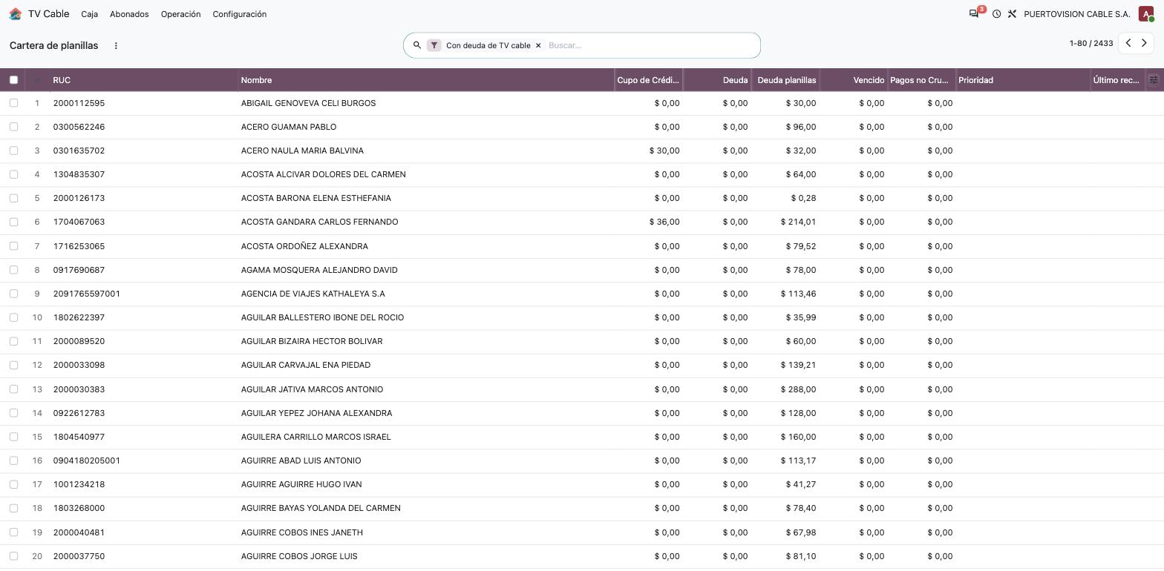1164x571 pixels.
Task: Sort by the Vencido column header
Action: 854,80
